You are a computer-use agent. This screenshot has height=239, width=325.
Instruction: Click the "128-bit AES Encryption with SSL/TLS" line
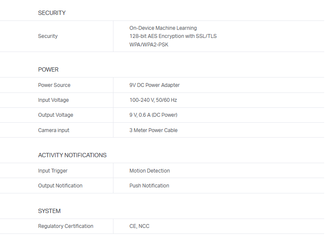click(x=173, y=36)
